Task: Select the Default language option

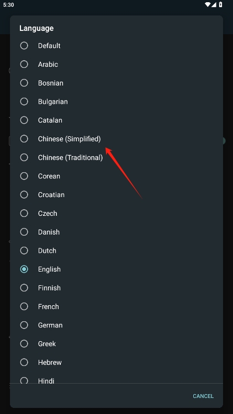Action: pyautogui.click(x=116, y=46)
